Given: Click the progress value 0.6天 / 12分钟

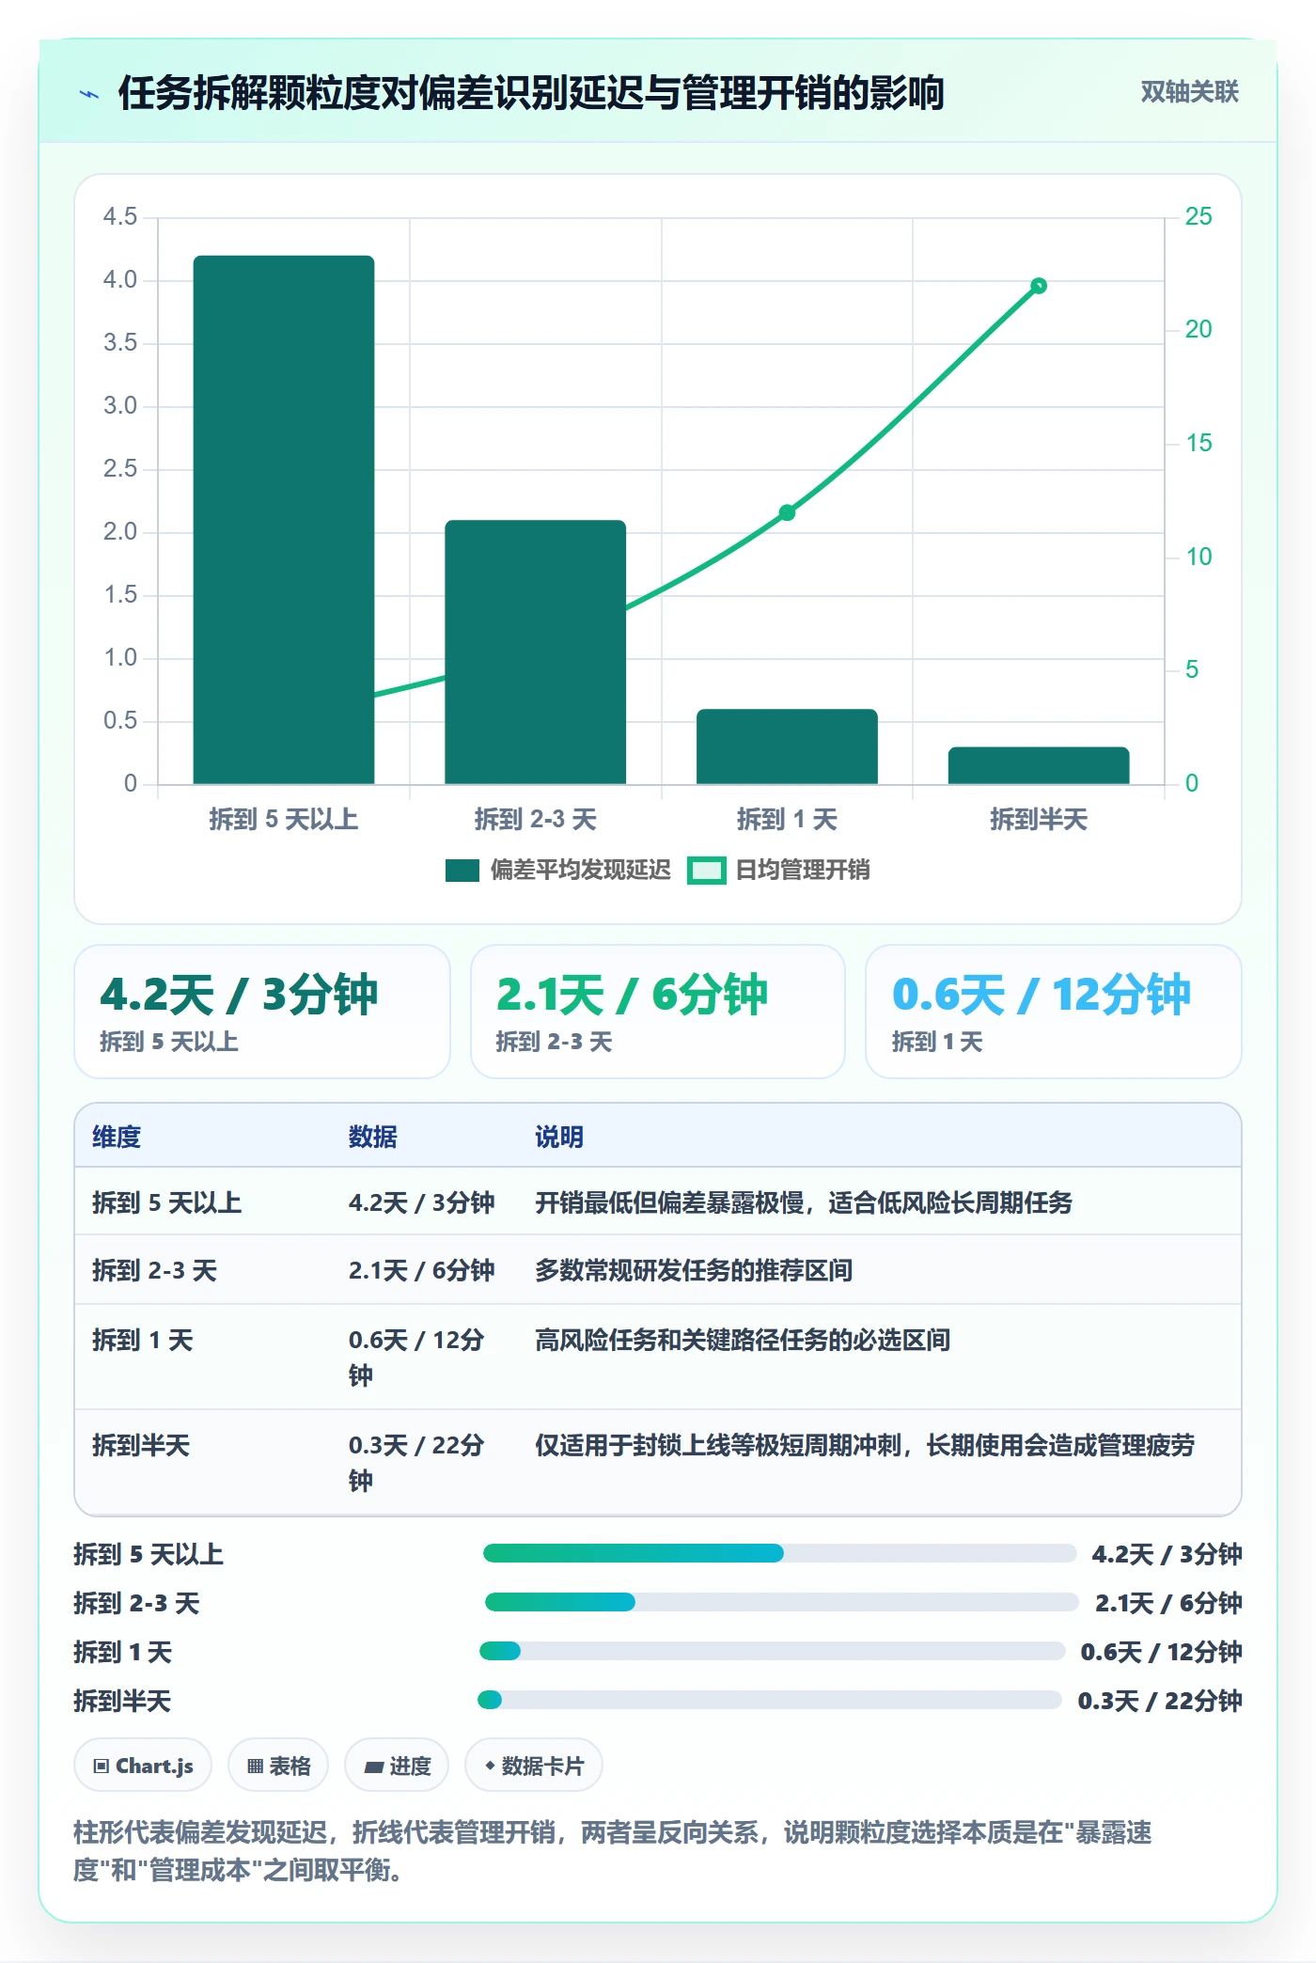Looking at the screenshot, I should [x=1161, y=1652].
